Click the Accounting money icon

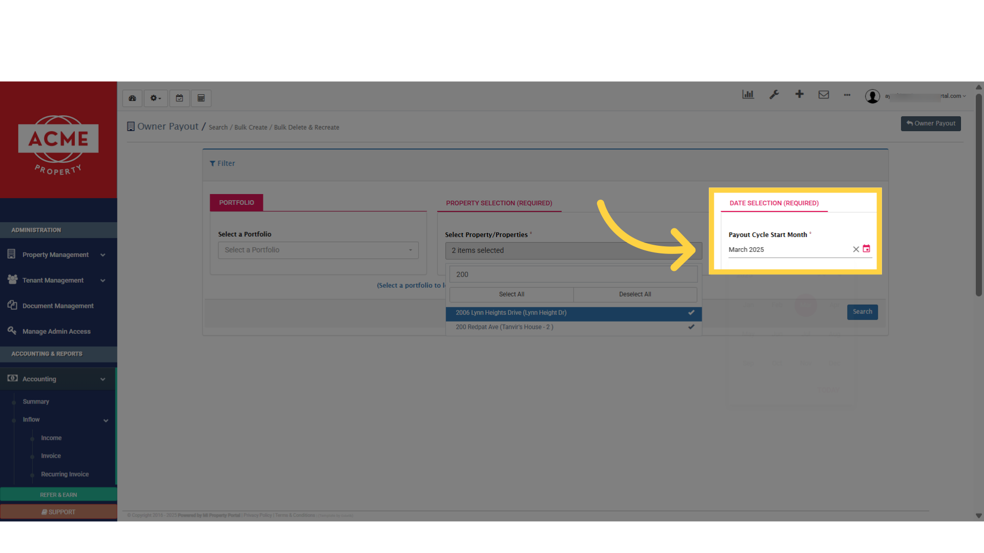[12, 378]
